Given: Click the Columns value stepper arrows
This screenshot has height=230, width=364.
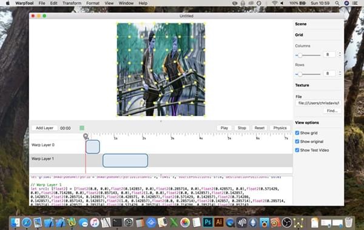Looking at the screenshot, I should point(340,54).
